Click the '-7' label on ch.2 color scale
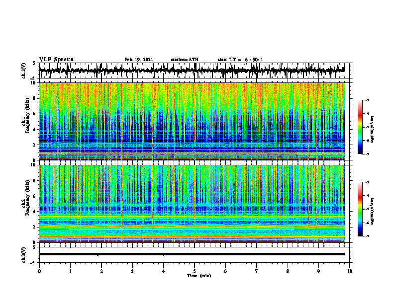The width and height of the screenshot is (394, 304). coord(367,236)
